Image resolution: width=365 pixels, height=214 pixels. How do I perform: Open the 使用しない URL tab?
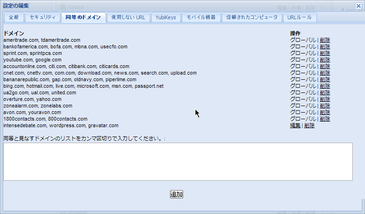[x=128, y=17]
